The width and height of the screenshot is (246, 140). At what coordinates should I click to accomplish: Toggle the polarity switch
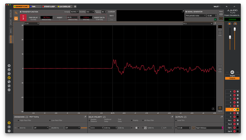pyautogui.click(x=137, y=128)
